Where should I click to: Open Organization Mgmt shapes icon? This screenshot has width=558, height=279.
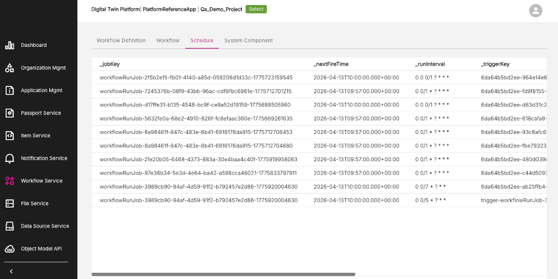(9, 68)
